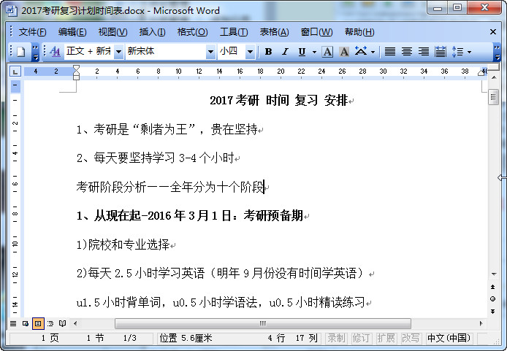Open the 格式(O) menu
Screen dimensions: 507x351
coord(192,32)
